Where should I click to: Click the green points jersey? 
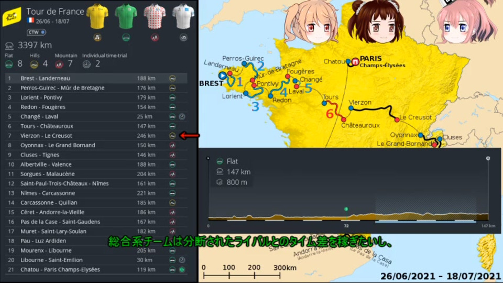click(126, 16)
